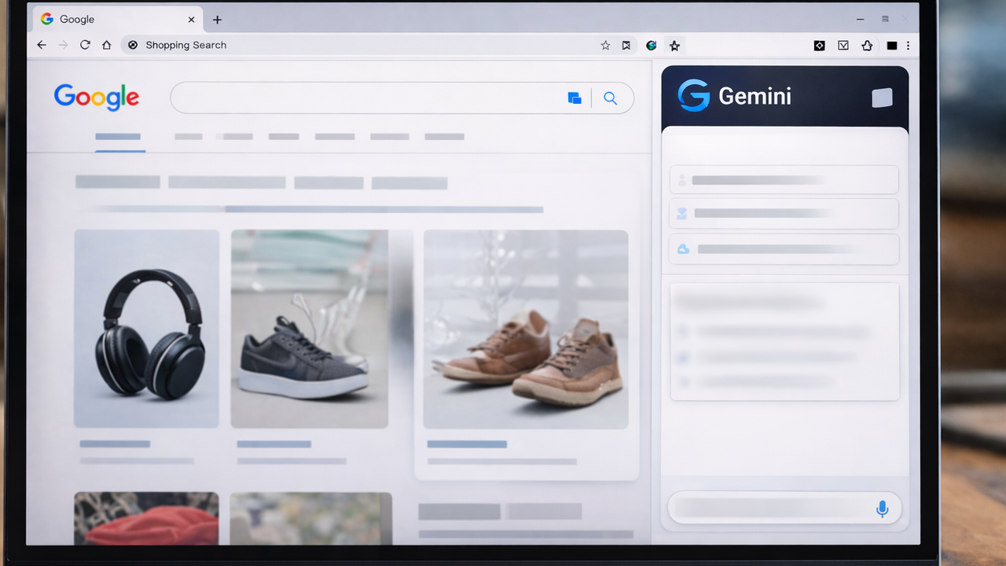Screen dimensions: 1006x566
Task: Click the square icon in Gemini header
Action: pos(882,97)
